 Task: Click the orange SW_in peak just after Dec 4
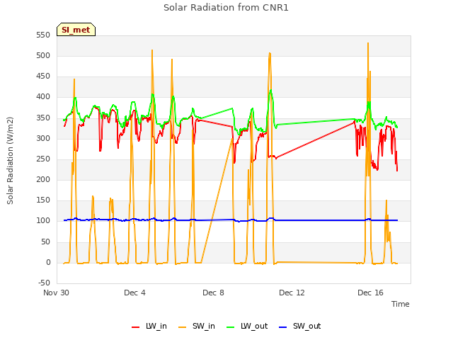pyautogui.click(x=152, y=50)
